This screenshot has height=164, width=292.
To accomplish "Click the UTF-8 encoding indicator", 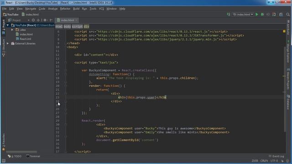I will coord(274,161).
